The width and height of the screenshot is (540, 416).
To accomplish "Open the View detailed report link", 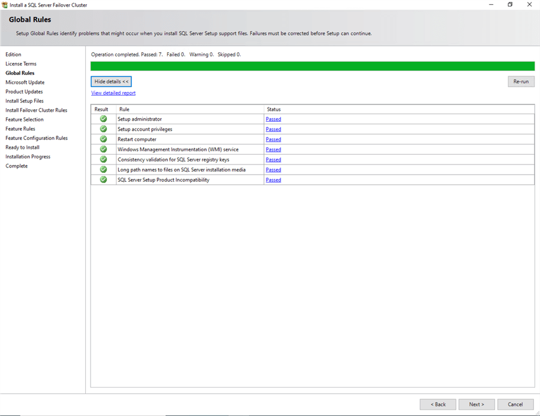I will [x=113, y=93].
